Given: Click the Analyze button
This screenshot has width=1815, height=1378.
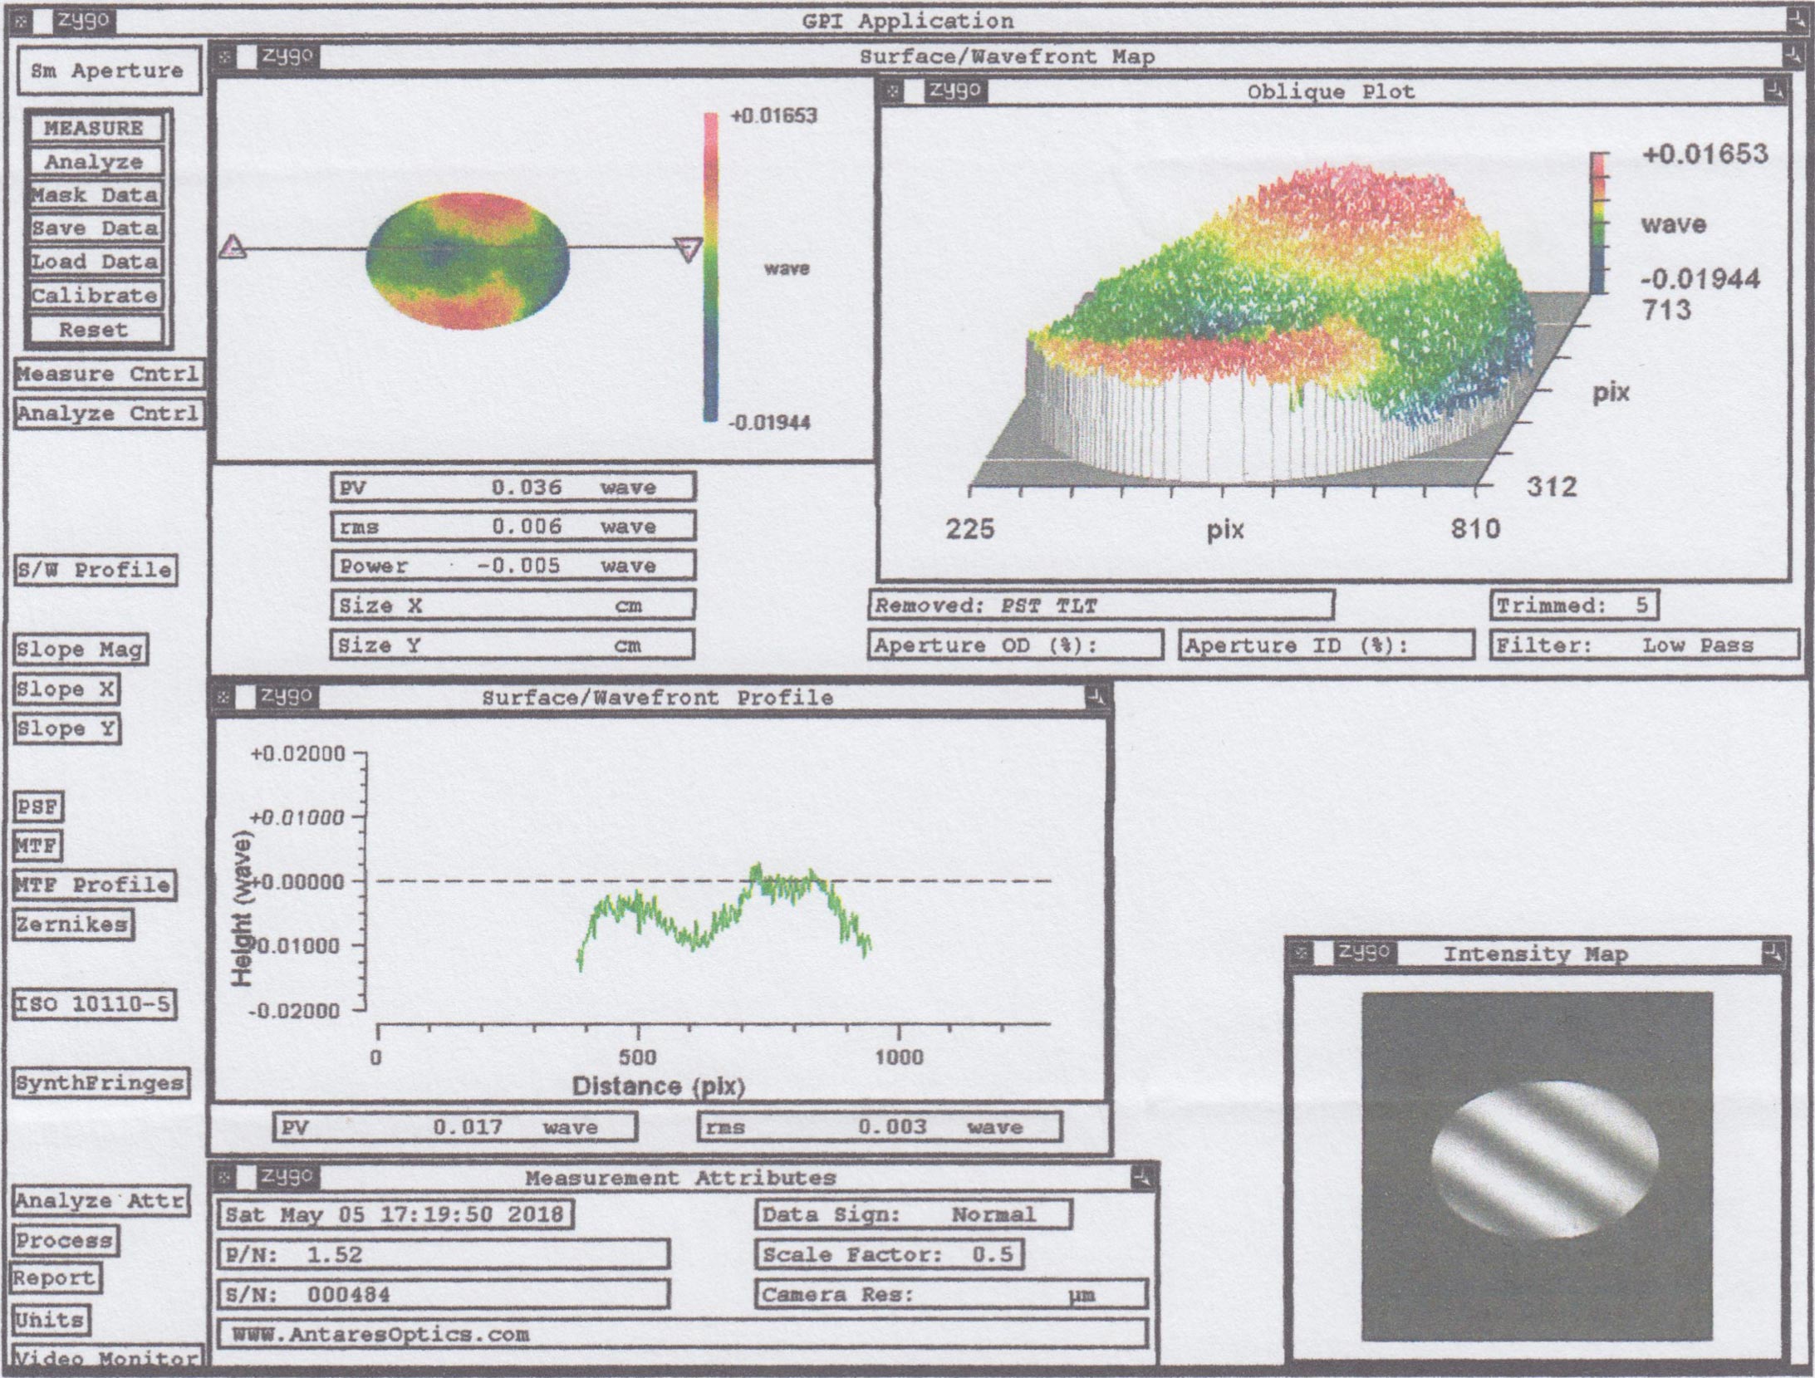Looking at the screenshot, I should pos(94,162).
